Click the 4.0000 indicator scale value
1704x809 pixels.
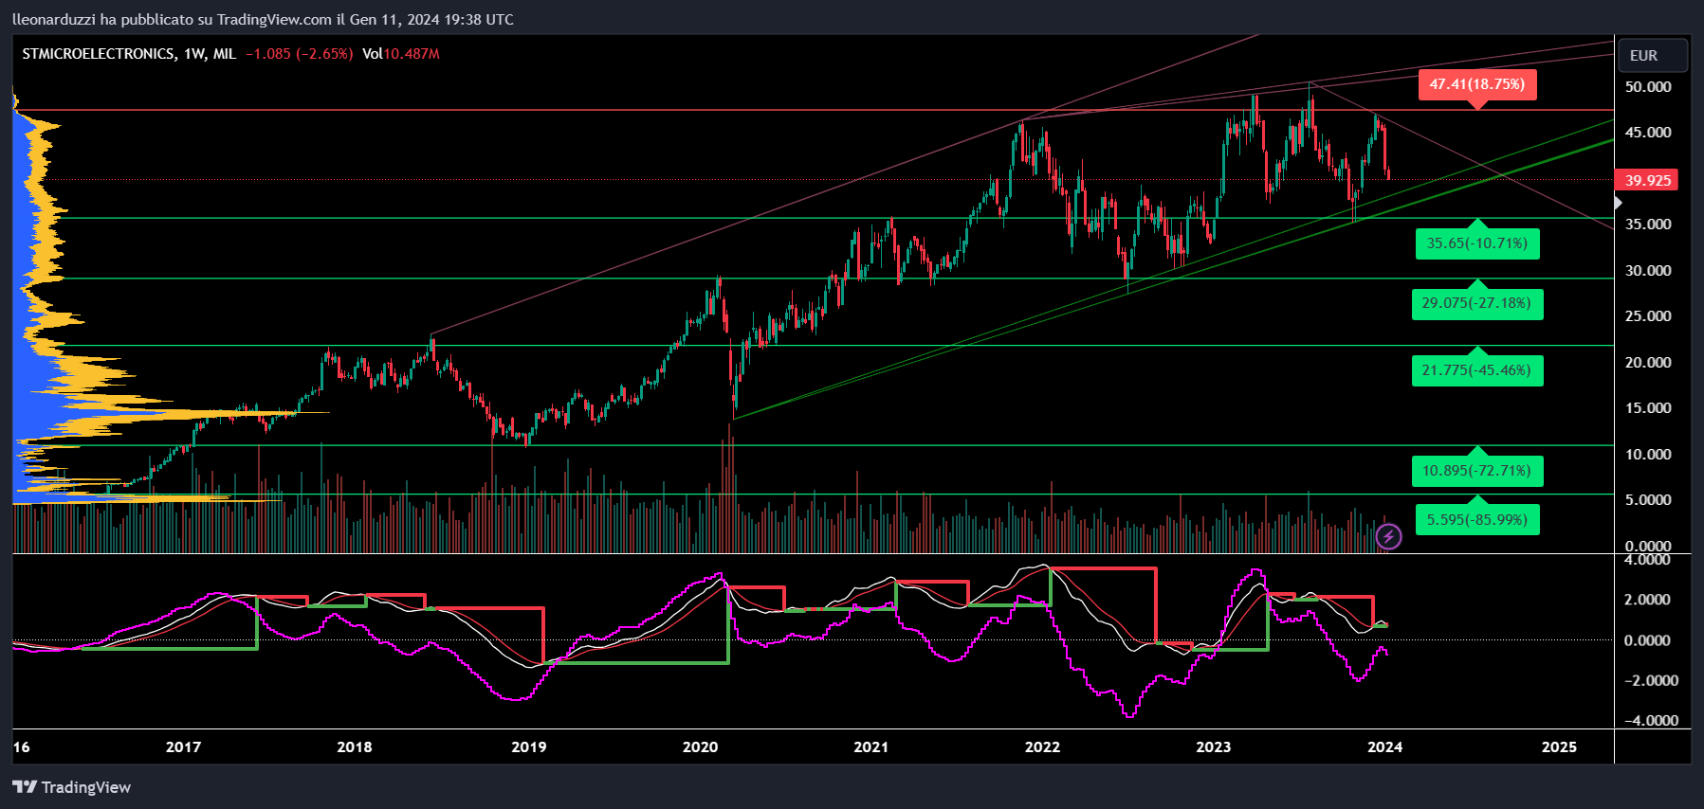[1648, 559]
